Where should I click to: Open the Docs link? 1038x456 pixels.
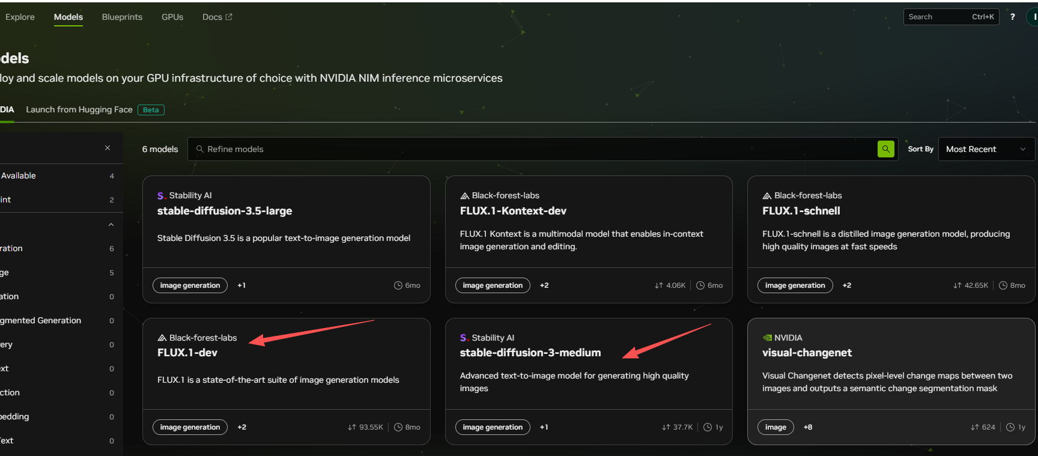click(217, 17)
